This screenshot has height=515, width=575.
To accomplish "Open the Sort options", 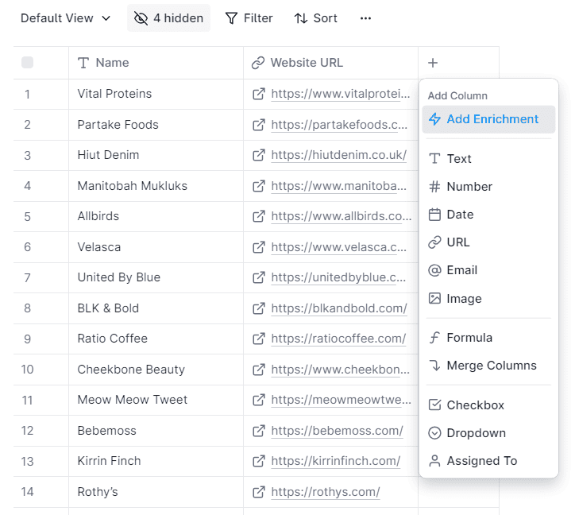I will tap(315, 18).
